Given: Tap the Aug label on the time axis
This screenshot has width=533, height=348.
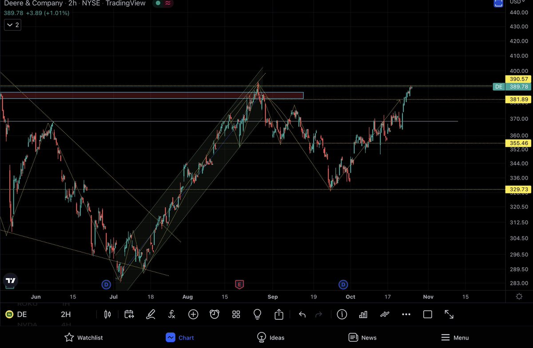Looking at the screenshot, I should [187, 296].
